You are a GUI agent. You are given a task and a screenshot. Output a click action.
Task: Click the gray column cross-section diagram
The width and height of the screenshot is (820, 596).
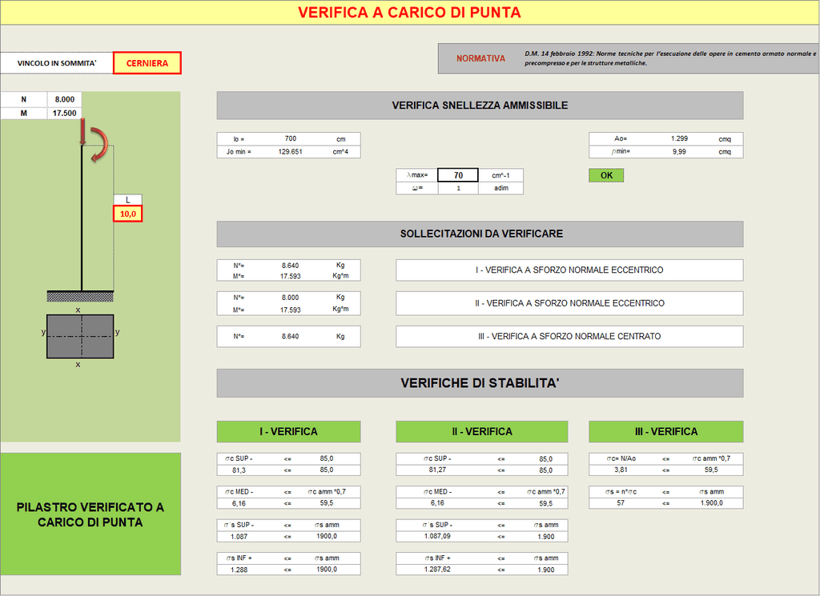pos(80,336)
